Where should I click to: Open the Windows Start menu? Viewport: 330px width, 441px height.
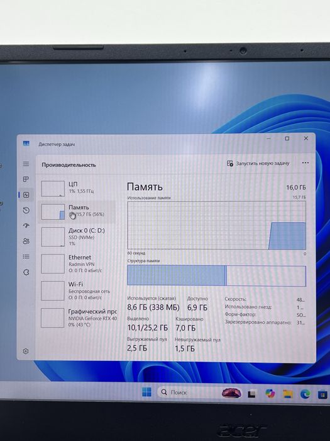point(146,392)
